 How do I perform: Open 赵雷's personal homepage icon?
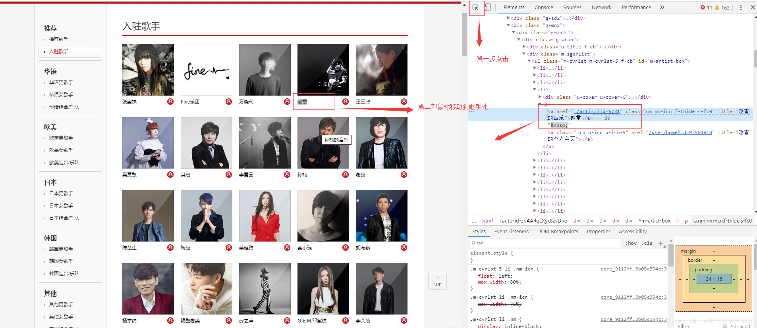(346, 102)
